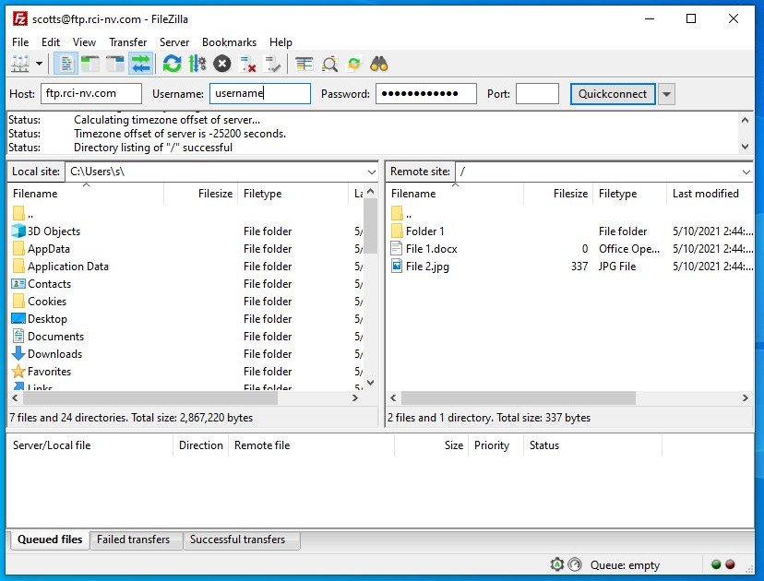The image size is (764, 581).
Task: Open automatic update check status icon
Action: (x=557, y=564)
